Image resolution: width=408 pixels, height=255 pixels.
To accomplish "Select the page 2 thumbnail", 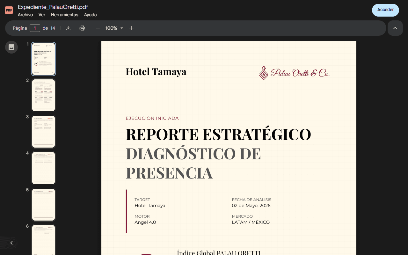I will pos(44,95).
